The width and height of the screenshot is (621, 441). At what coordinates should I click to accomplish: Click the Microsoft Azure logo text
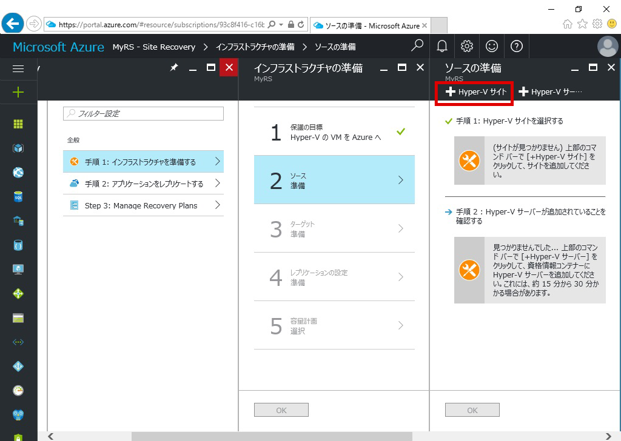(x=59, y=47)
